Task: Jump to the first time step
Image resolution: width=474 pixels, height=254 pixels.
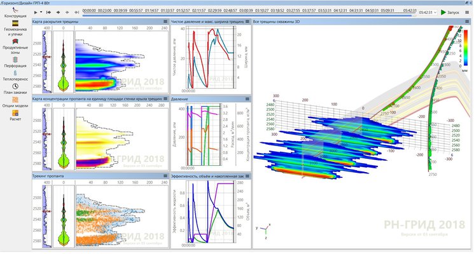Action: tap(48, 12)
